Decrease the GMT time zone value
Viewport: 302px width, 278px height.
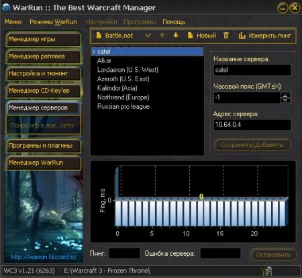click(x=285, y=100)
